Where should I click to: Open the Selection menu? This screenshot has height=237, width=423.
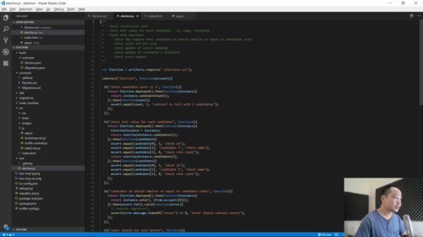coord(26,9)
